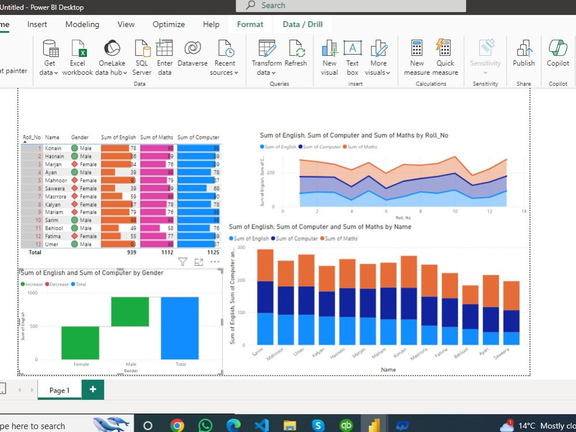The height and width of the screenshot is (432, 576).
Task: Add a new page with the plus button
Action: point(92,390)
